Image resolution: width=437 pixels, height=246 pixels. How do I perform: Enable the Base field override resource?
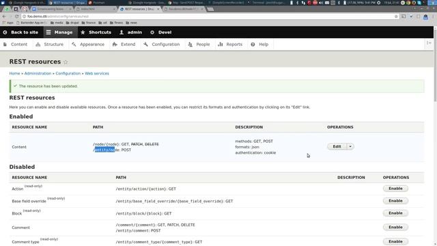coord(395,201)
